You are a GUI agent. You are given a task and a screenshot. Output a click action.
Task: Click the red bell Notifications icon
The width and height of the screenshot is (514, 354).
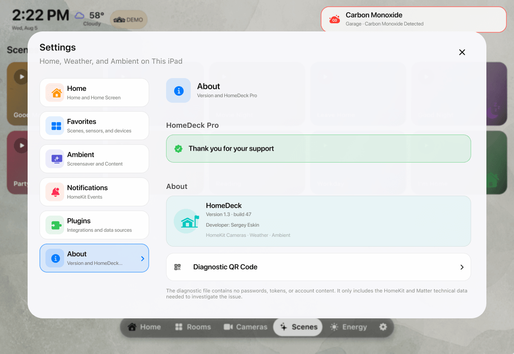55,192
